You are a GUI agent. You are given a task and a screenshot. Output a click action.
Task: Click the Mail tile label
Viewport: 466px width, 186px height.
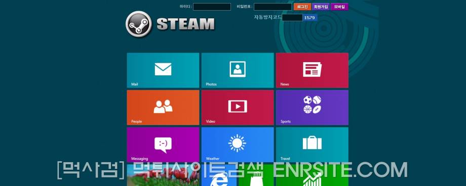pos(135,84)
